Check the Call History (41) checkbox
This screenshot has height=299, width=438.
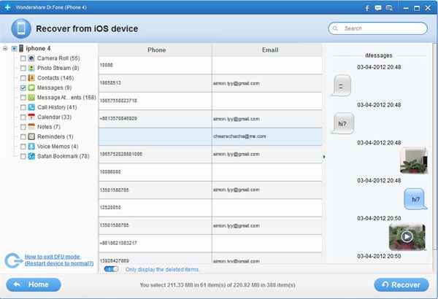point(23,107)
